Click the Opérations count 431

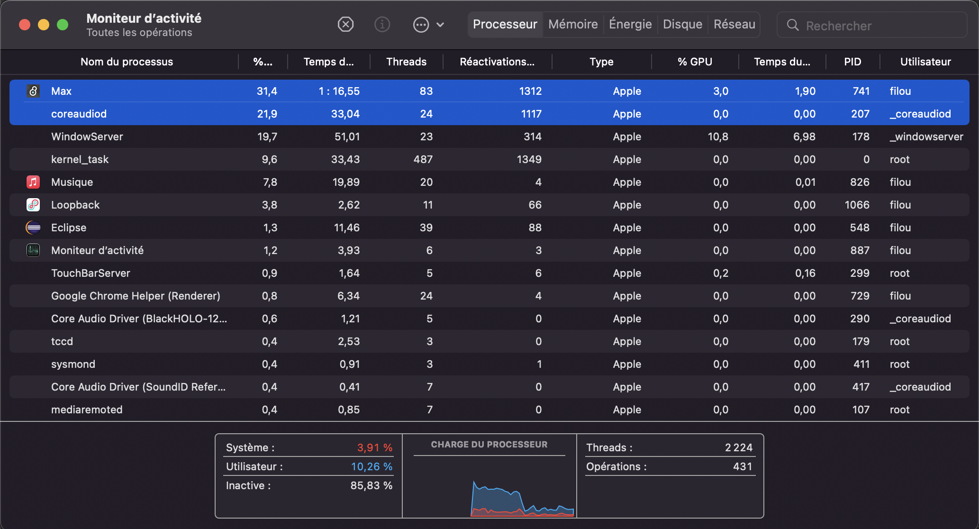click(743, 466)
